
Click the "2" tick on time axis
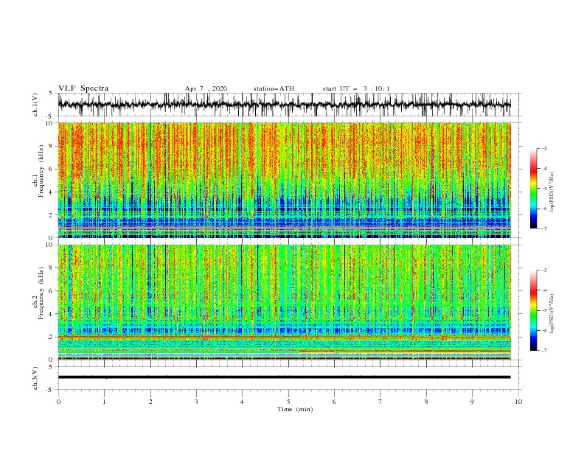(150, 402)
